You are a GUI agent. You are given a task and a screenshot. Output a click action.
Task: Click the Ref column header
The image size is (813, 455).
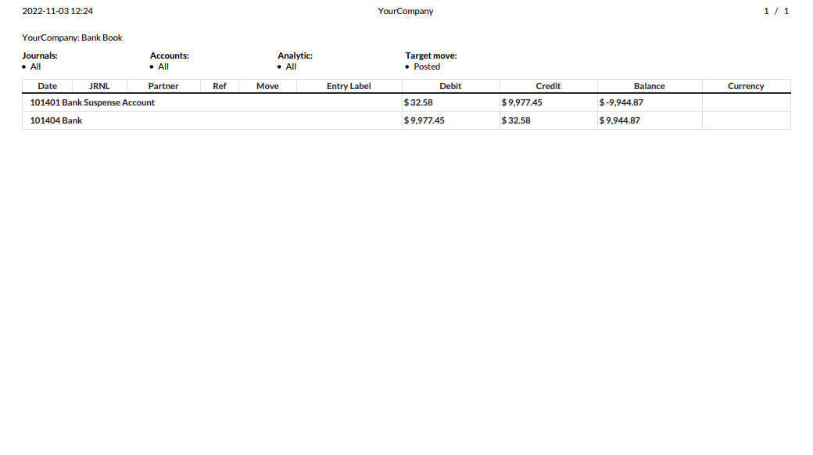pos(220,86)
